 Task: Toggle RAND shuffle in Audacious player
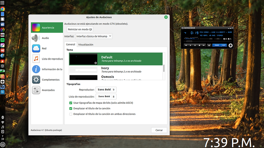click(x=217, y=45)
